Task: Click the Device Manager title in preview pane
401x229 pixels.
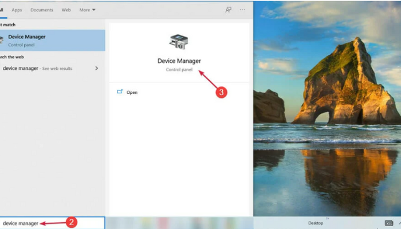Action: click(179, 61)
